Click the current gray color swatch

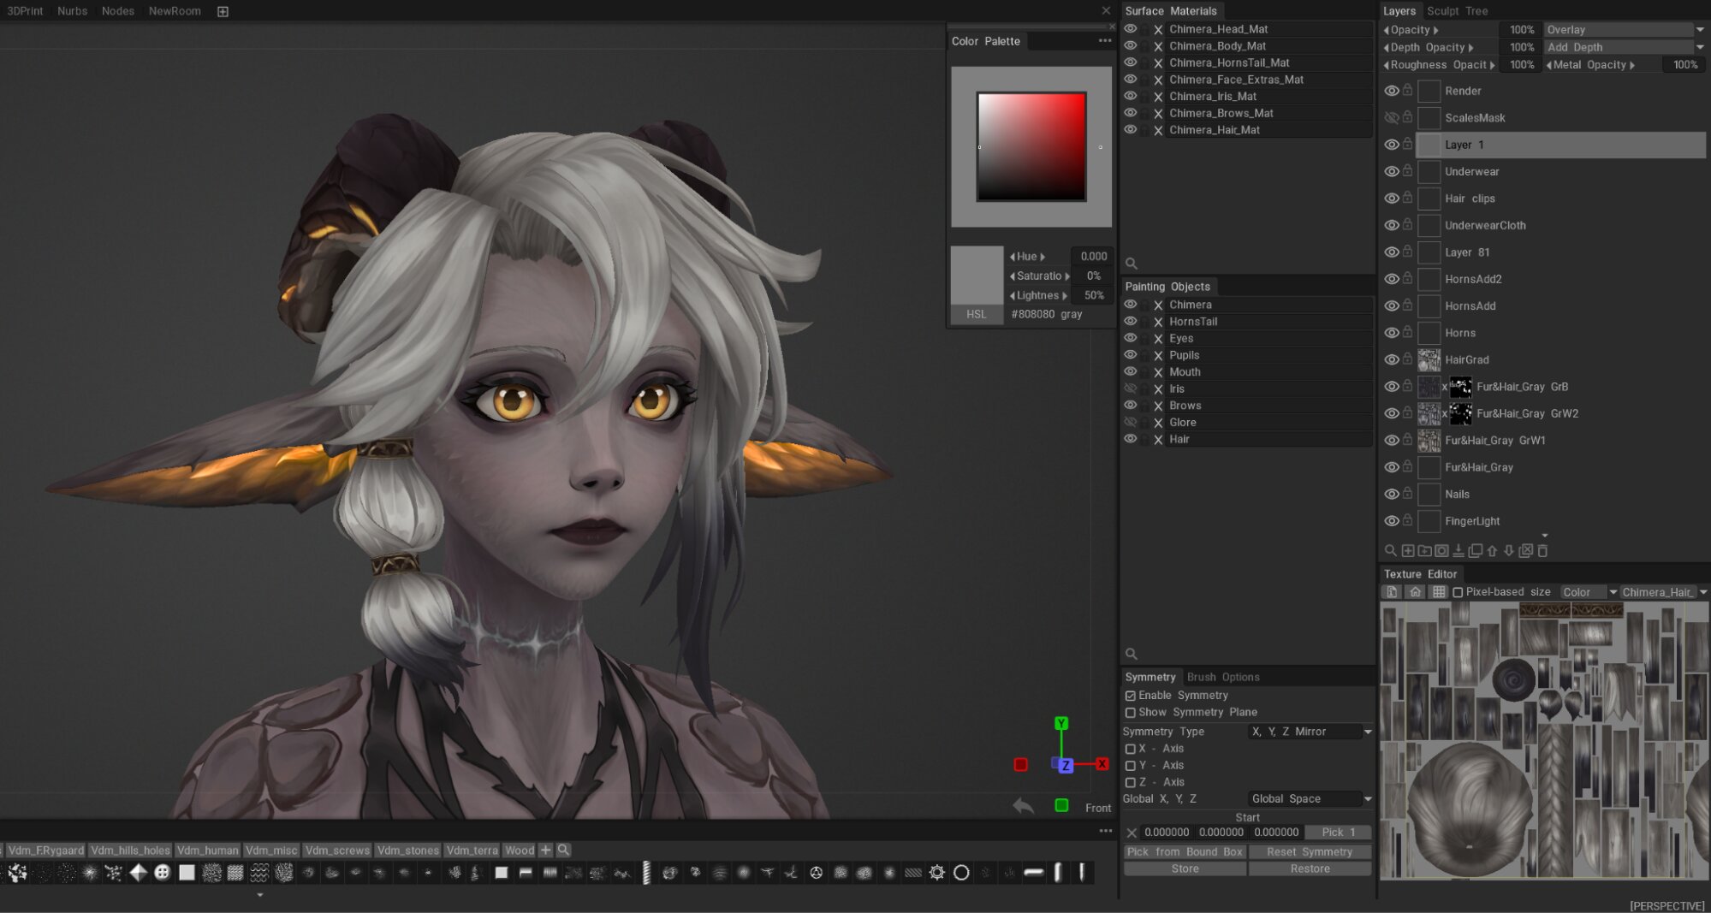[x=977, y=276]
